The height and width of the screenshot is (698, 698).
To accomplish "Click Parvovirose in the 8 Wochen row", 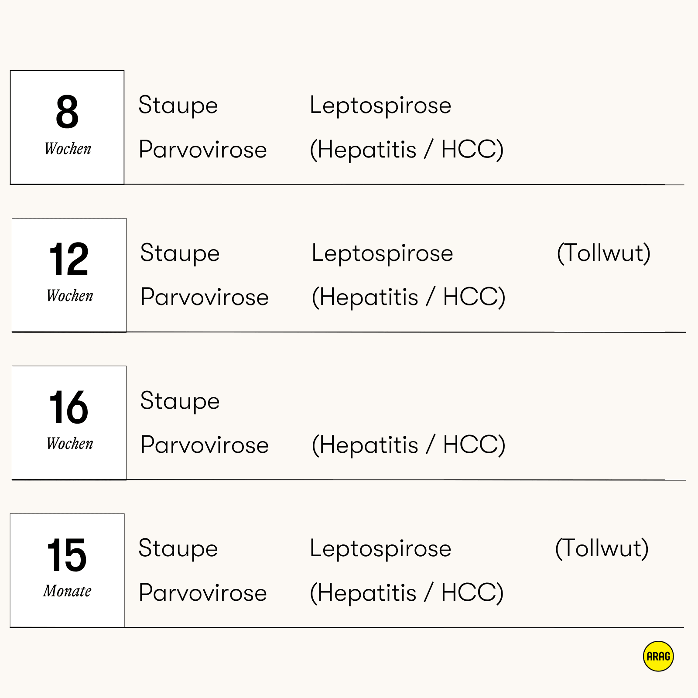I will tap(203, 149).
